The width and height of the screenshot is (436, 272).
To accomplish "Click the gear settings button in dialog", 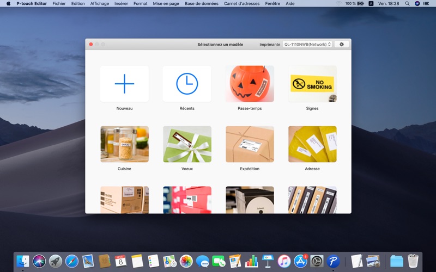I will click(x=342, y=45).
